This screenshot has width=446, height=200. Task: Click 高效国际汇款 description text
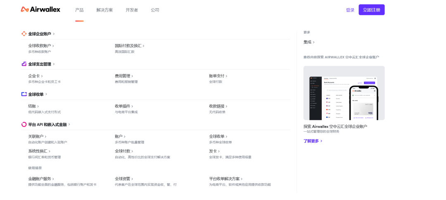tap(125, 52)
